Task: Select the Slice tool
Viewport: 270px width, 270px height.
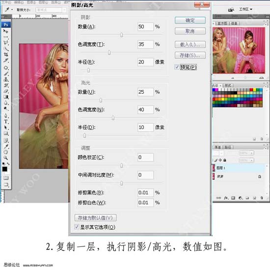Action: 6,60
